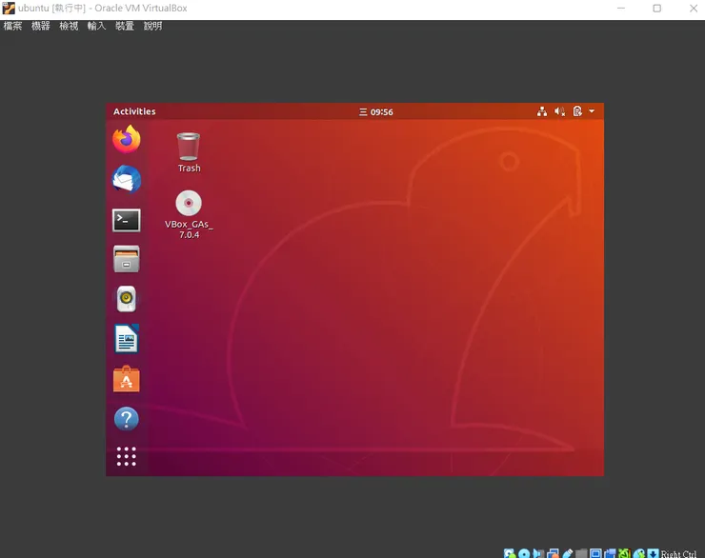Open the 檔案 menu in VirtualBox
This screenshot has width=705, height=558.
[12, 26]
